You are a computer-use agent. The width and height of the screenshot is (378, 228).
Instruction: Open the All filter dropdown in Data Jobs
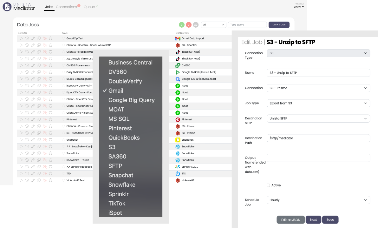point(214,25)
